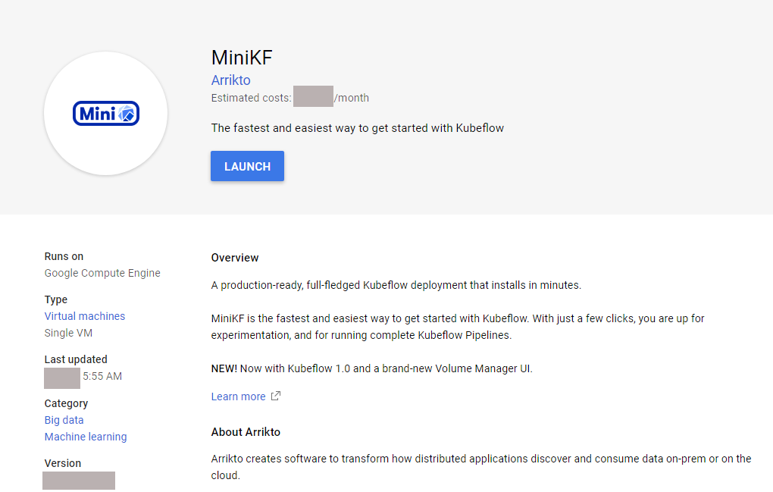The width and height of the screenshot is (773, 492).
Task: Click the 5:55 AM last updated time
Action: [102, 376]
